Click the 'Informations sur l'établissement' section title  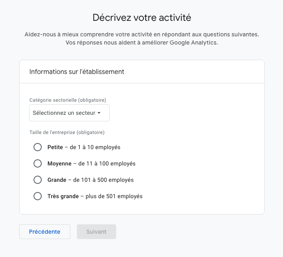point(77,72)
